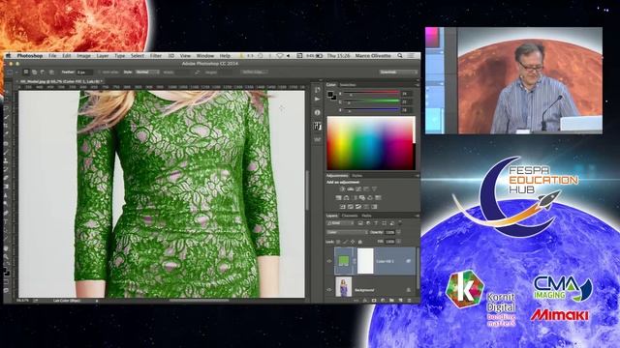
Task: Add an Invert adjustment
Action: (342, 206)
